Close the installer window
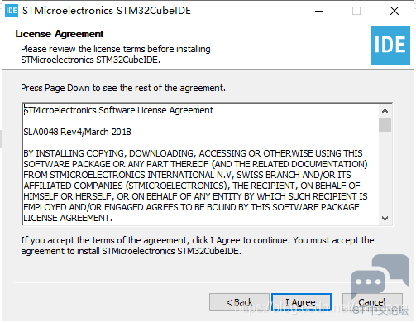 tap(394, 11)
